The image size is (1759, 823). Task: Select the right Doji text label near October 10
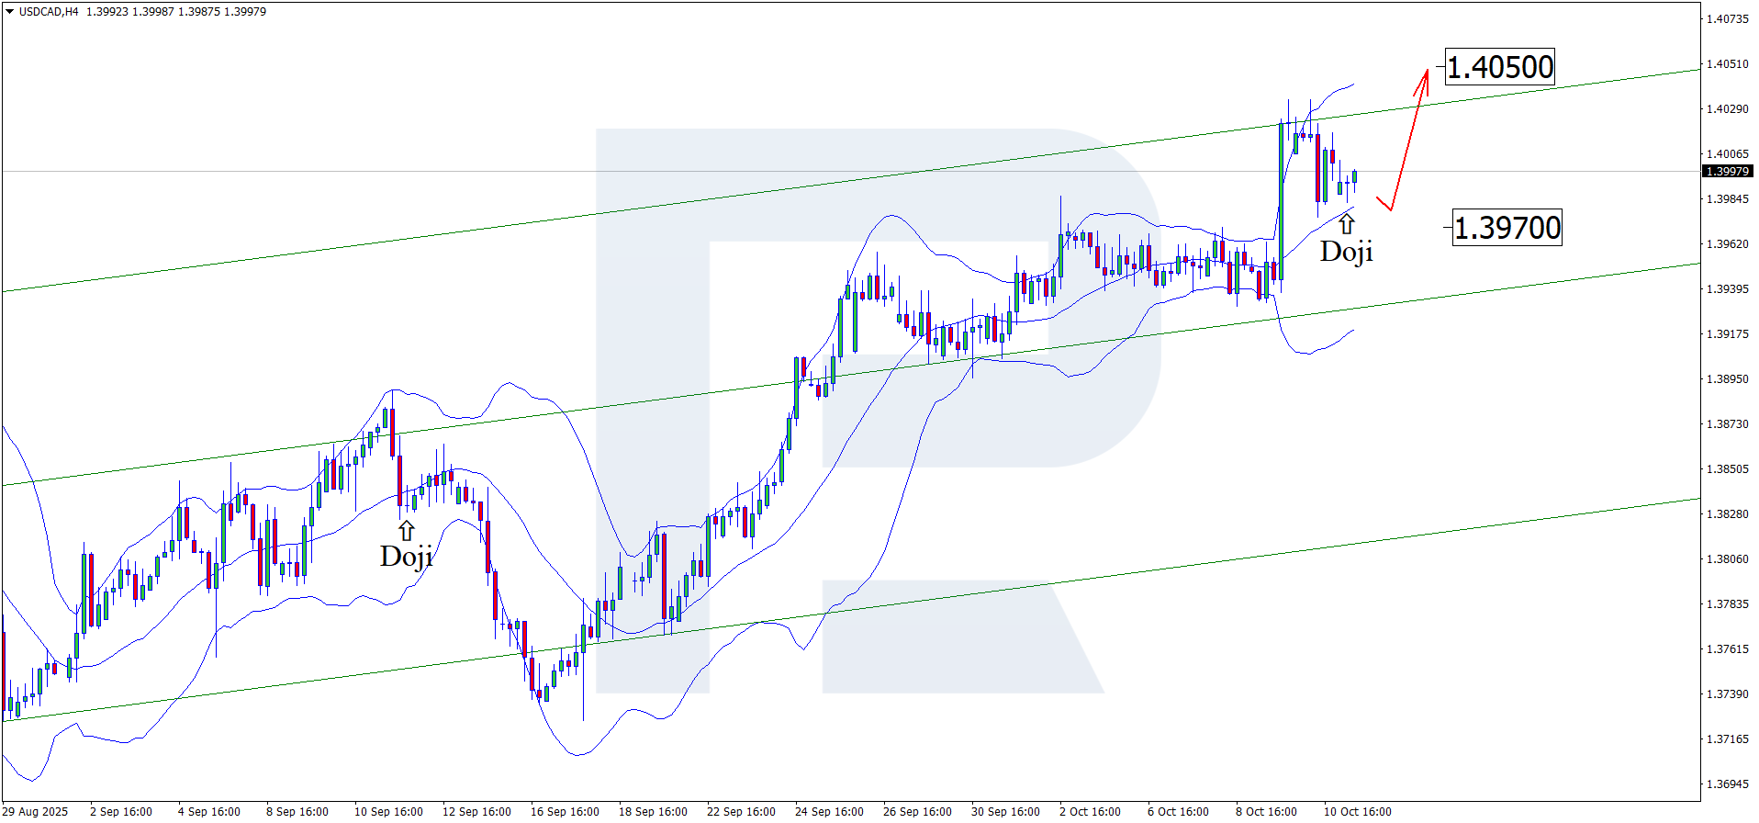(x=1346, y=252)
